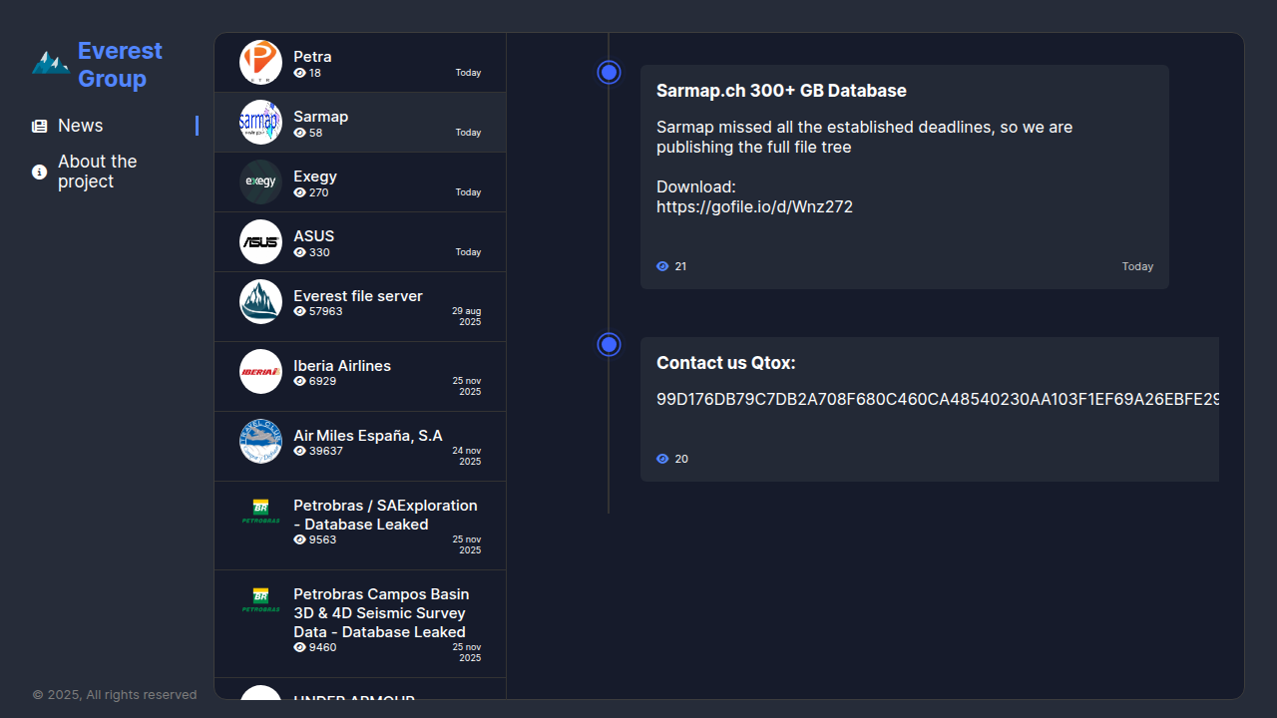Screen dimensions: 1277x718
Task: Click the Everest file server logo
Action: coord(260,302)
